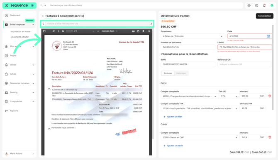Click Ajouter un débit link

(173, 117)
